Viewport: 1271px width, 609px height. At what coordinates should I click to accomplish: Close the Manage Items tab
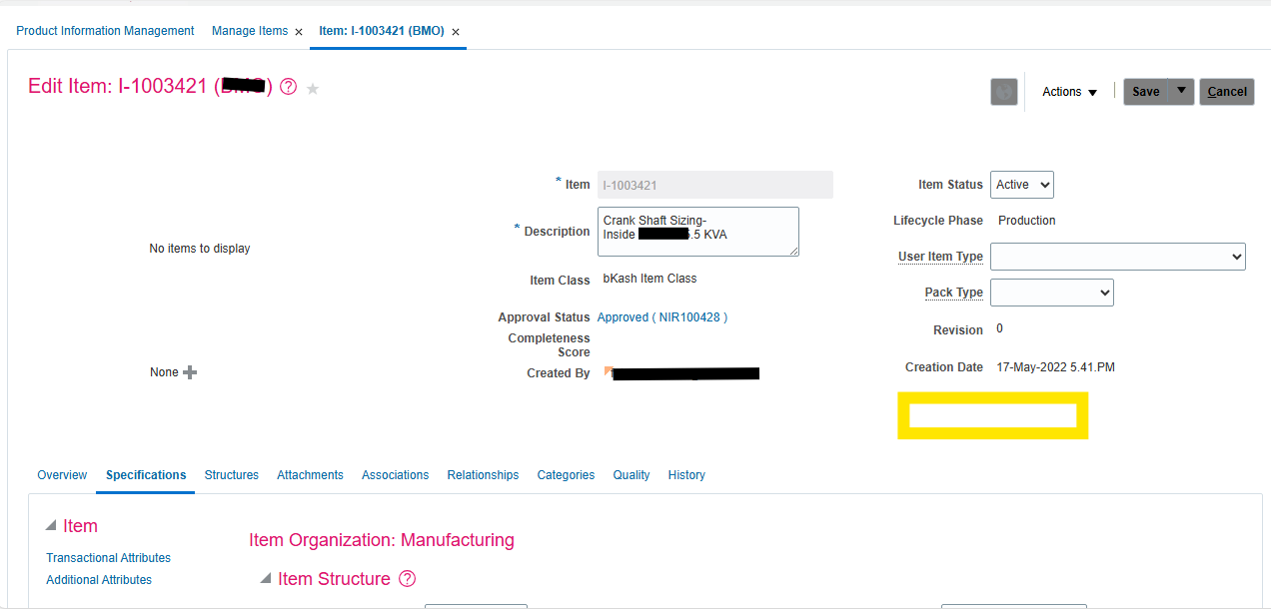point(299,32)
